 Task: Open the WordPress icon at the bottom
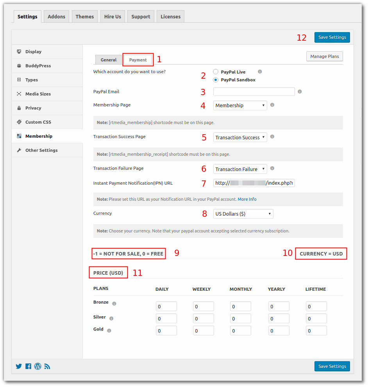point(38,366)
